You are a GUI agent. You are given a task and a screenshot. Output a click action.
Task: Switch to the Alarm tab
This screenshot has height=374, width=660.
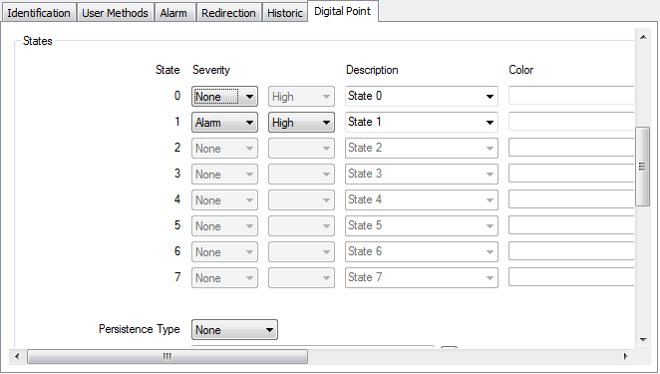[173, 13]
